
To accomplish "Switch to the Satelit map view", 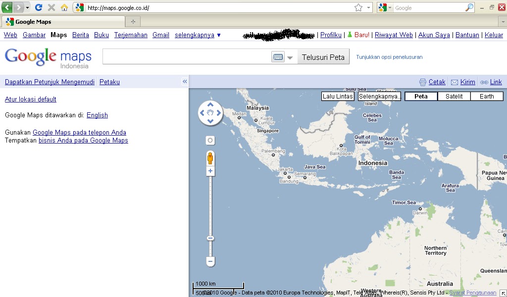I will click(x=454, y=97).
